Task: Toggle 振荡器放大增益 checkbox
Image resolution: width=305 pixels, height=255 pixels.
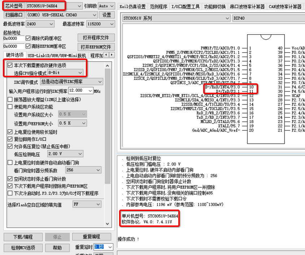Action: coord(10,100)
